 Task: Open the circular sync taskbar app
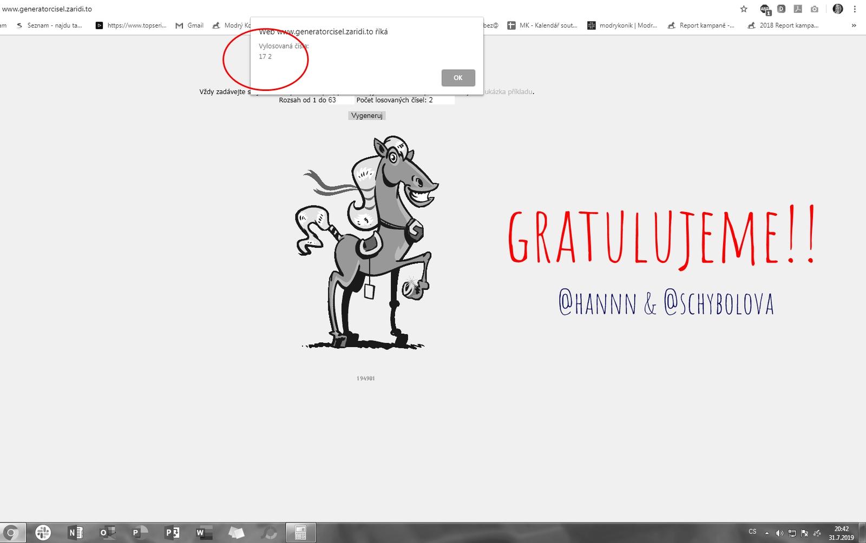(x=268, y=533)
